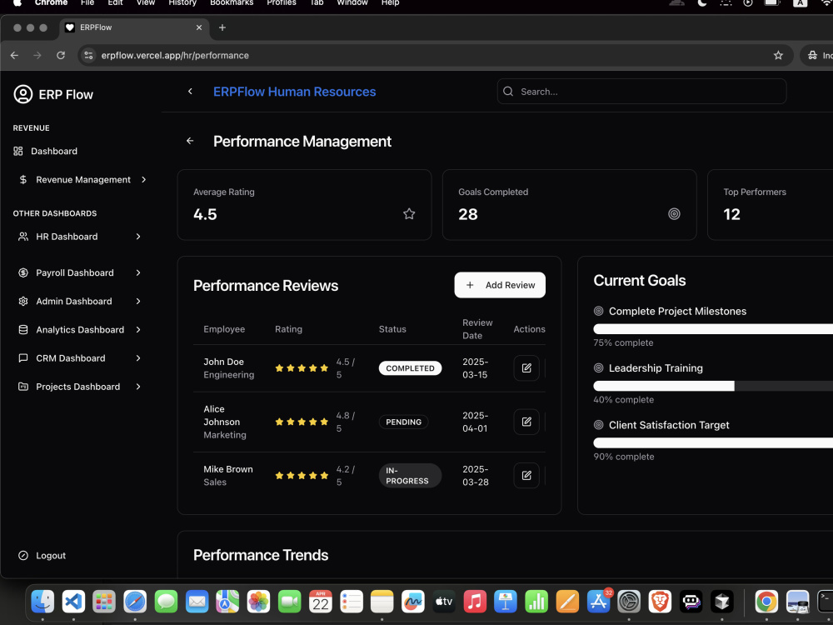Open Visual Studio Code from the dock
This screenshot has width=833, height=625.
tap(73, 602)
